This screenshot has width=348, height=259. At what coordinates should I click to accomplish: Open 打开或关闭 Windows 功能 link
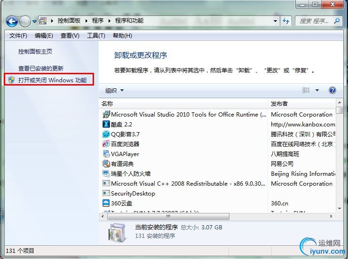tap(52, 80)
